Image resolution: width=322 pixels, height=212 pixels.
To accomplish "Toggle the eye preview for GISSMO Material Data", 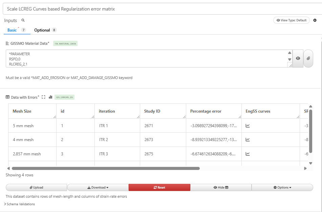I will click(298, 58).
